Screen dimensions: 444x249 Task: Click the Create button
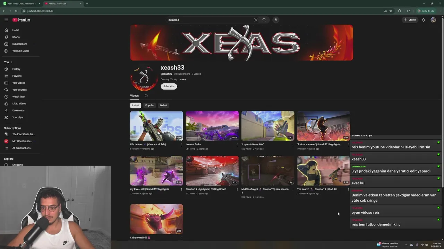[x=410, y=20]
